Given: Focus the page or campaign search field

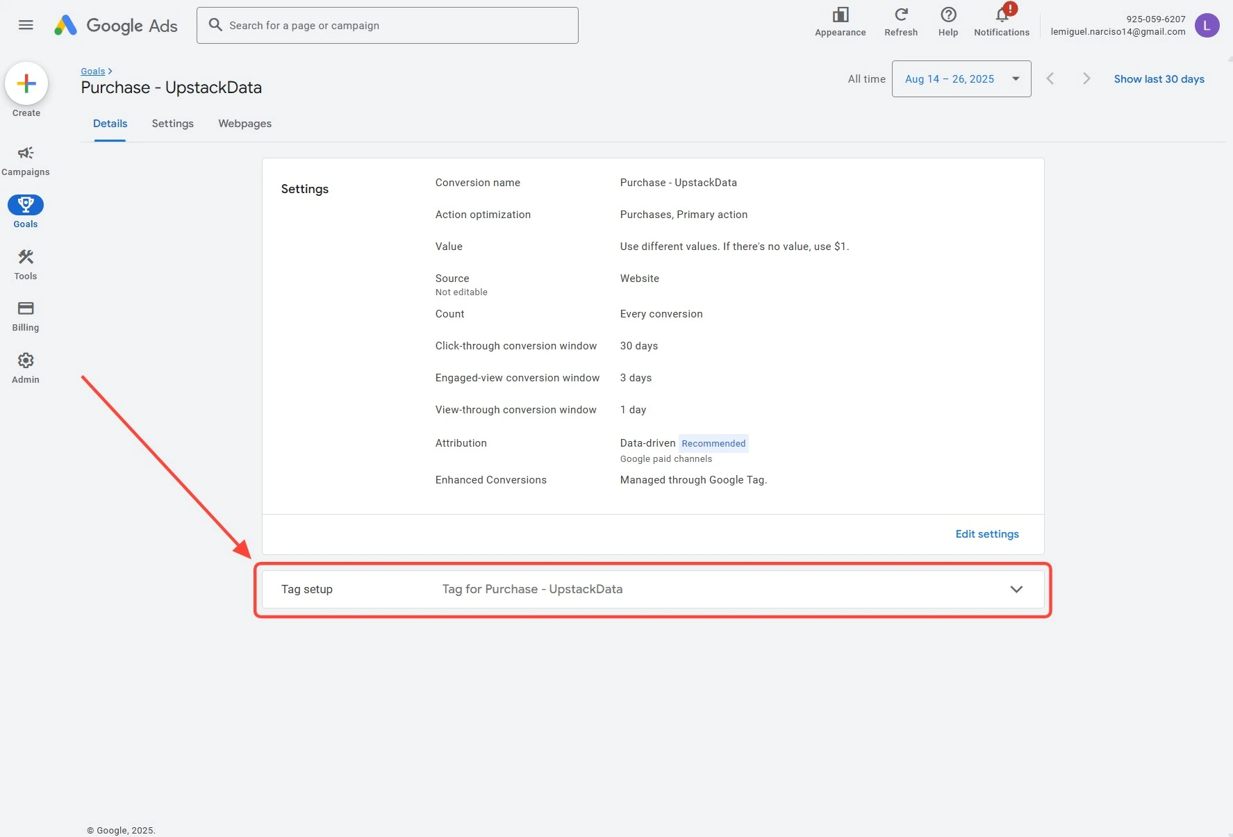Looking at the screenshot, I should [x=388, y=26].
